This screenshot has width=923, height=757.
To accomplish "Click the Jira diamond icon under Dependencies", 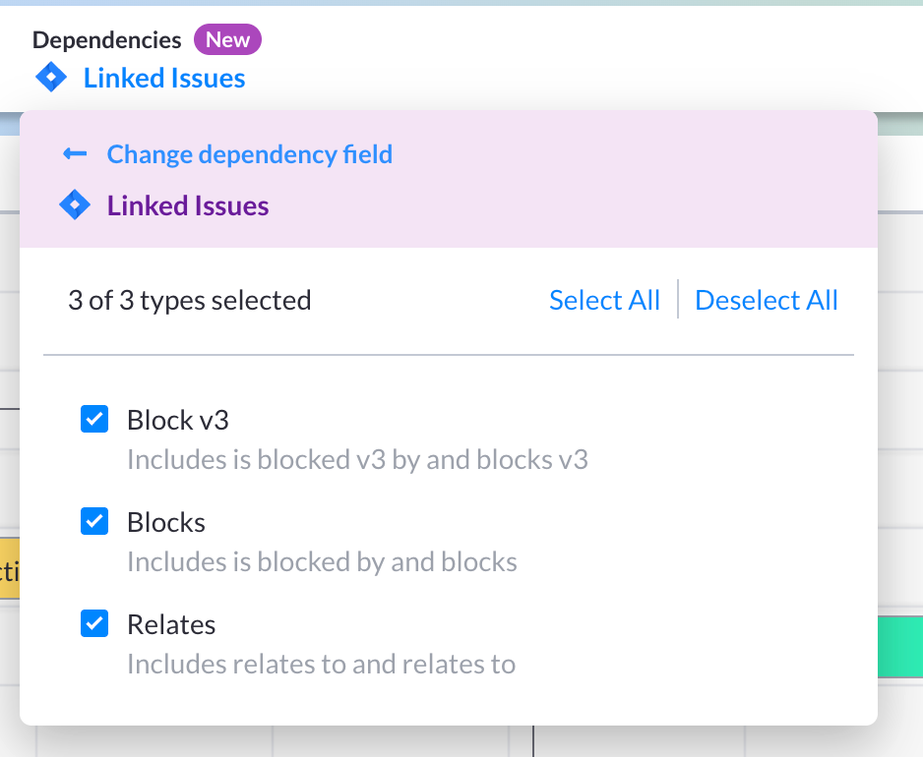I will click(50, 78).
